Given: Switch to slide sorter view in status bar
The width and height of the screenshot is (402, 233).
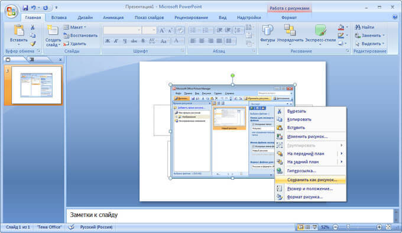Looking at the screenshot, I should (307, 227).
